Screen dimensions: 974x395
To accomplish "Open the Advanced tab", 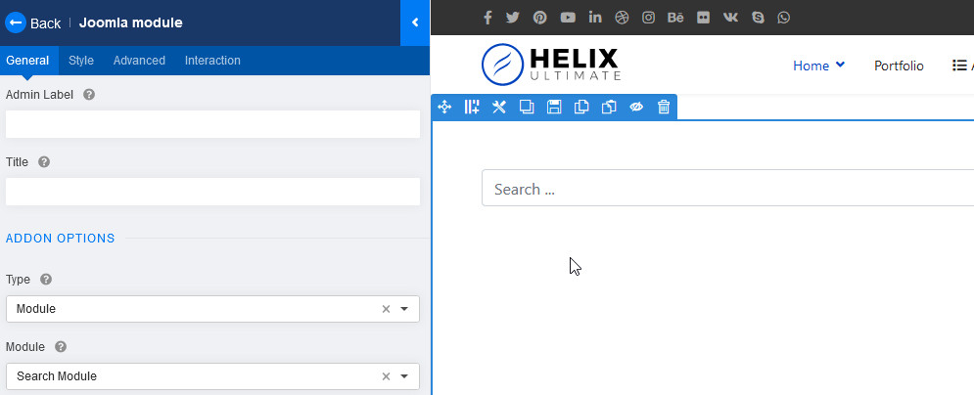I will [139, 61].
